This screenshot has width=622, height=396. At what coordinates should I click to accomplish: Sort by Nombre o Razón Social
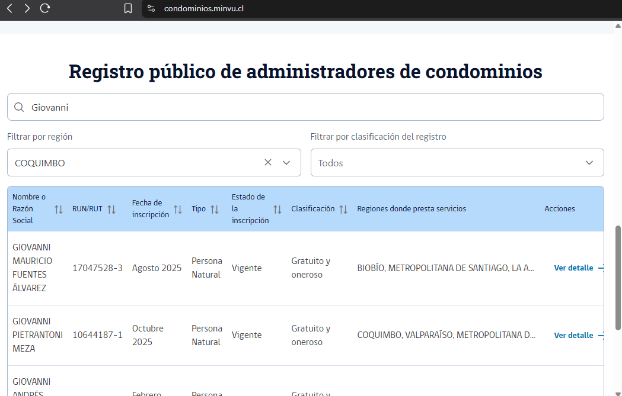click(x=59, y=209)
